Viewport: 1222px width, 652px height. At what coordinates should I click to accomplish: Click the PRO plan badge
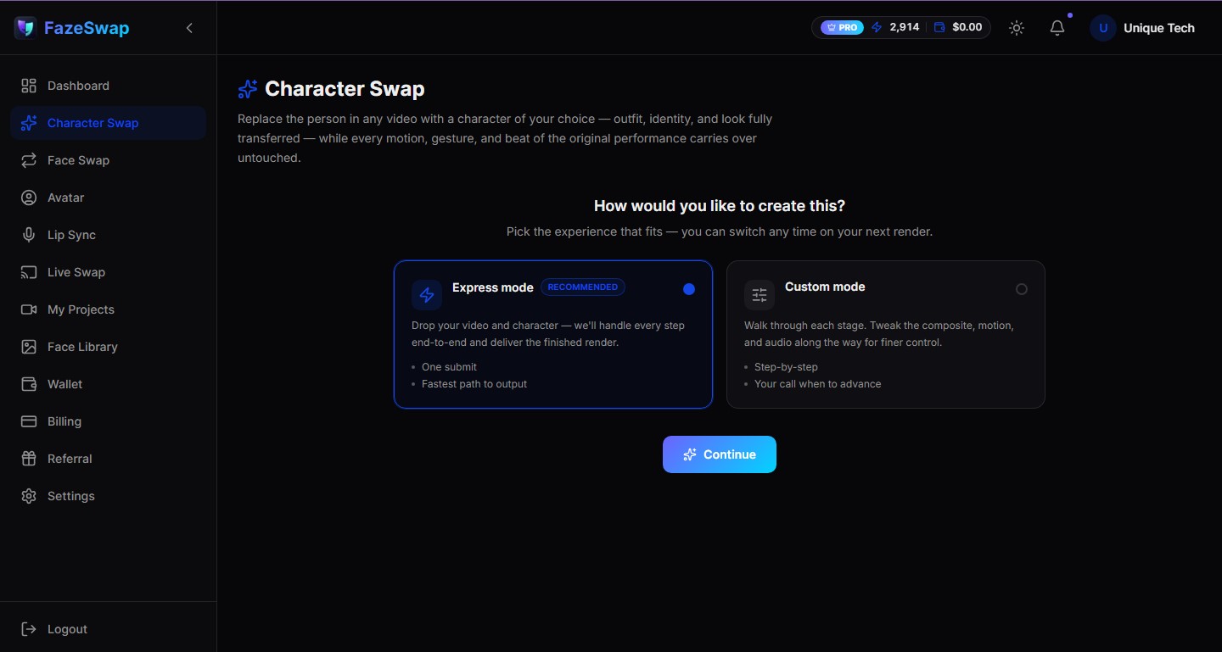coord(842,27)
